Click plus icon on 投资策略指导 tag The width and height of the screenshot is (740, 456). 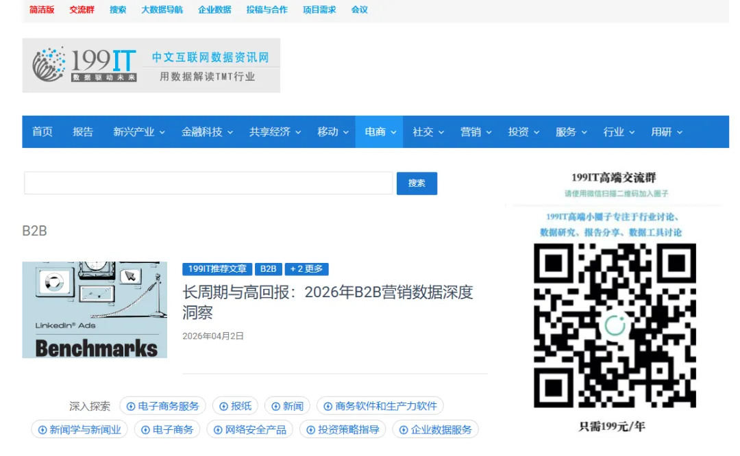tap(310, 429)
